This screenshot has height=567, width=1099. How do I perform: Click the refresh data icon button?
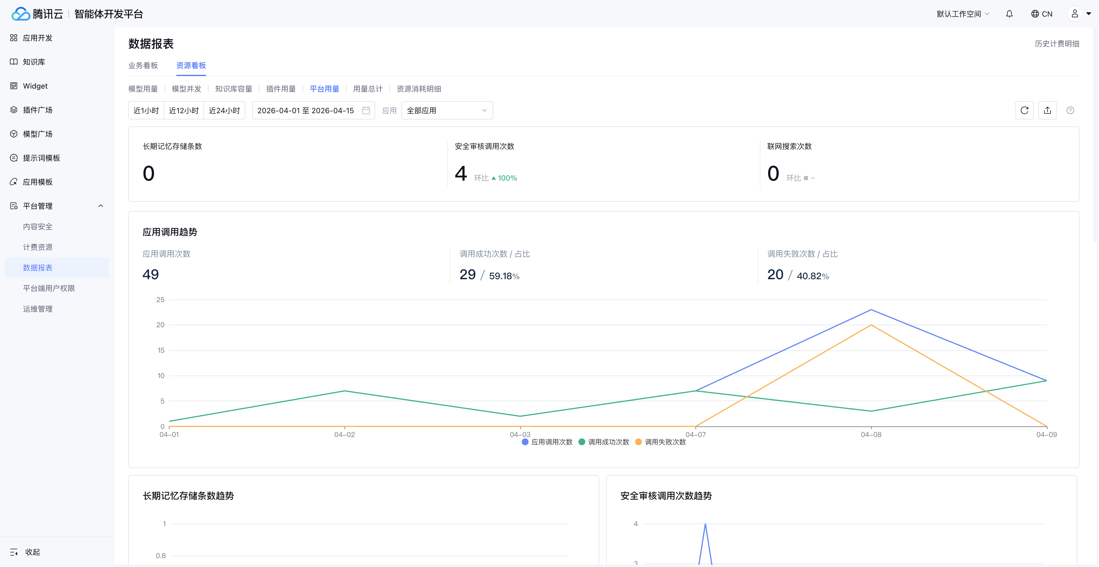coord(1024,110)
